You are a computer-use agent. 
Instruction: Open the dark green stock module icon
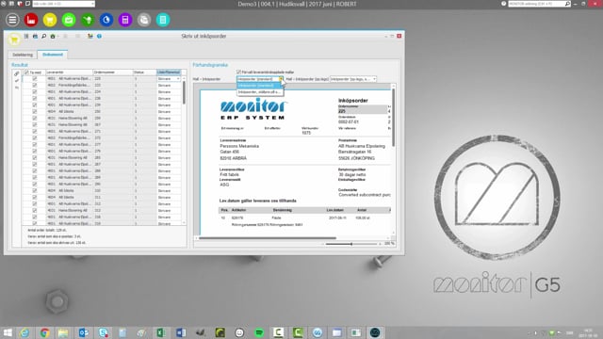[x=88, y=20]
